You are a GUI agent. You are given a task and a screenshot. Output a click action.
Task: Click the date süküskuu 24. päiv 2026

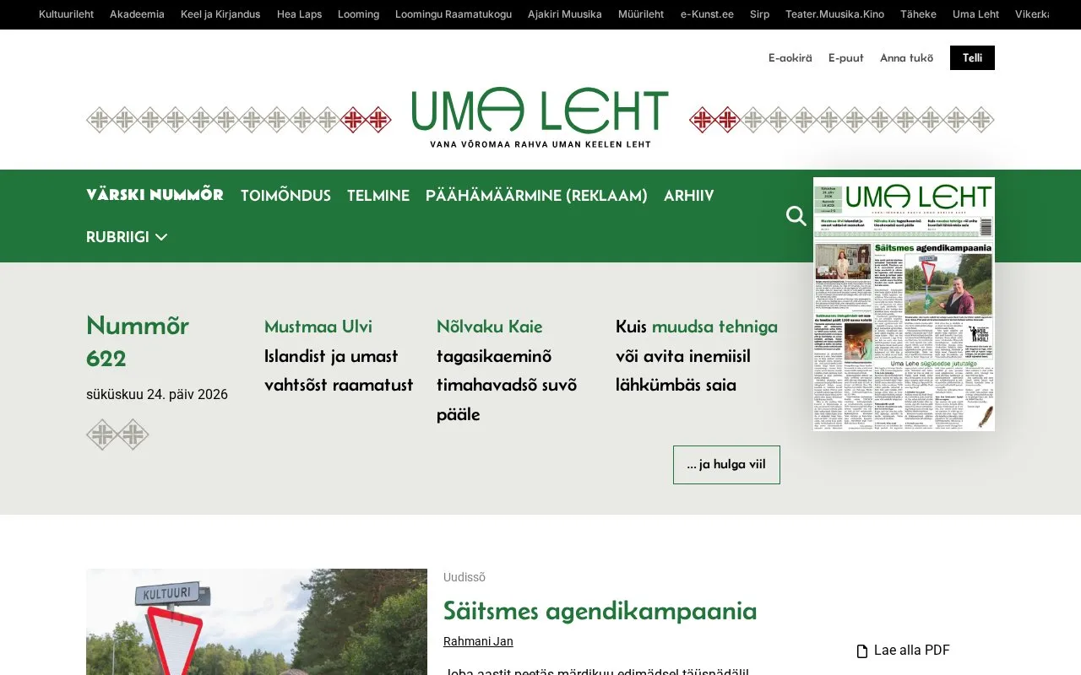(x=157, y=394)
